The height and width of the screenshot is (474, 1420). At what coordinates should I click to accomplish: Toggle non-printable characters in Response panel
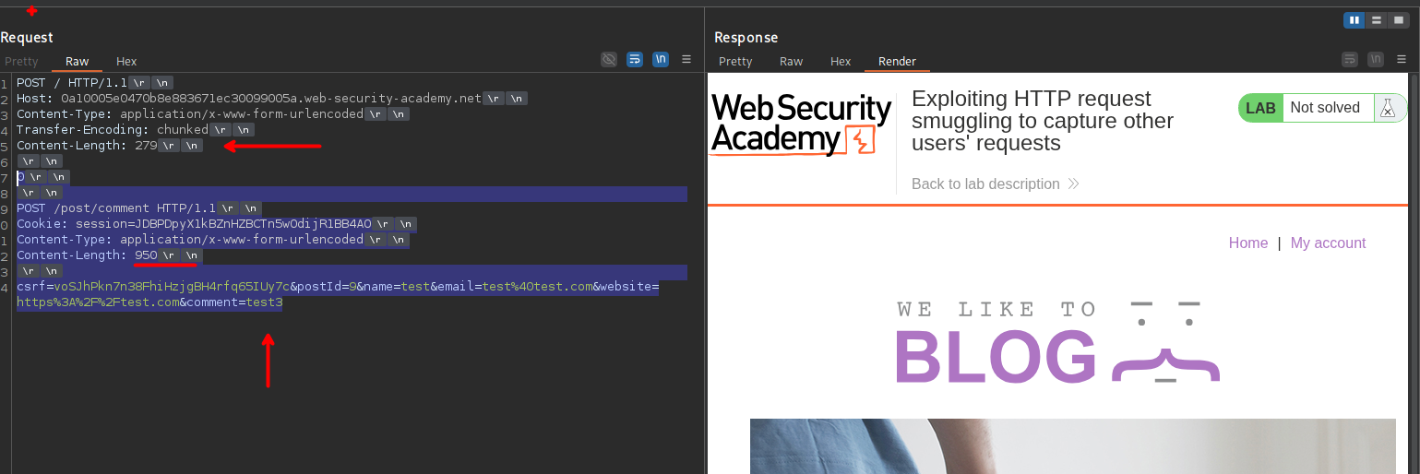1376,59
